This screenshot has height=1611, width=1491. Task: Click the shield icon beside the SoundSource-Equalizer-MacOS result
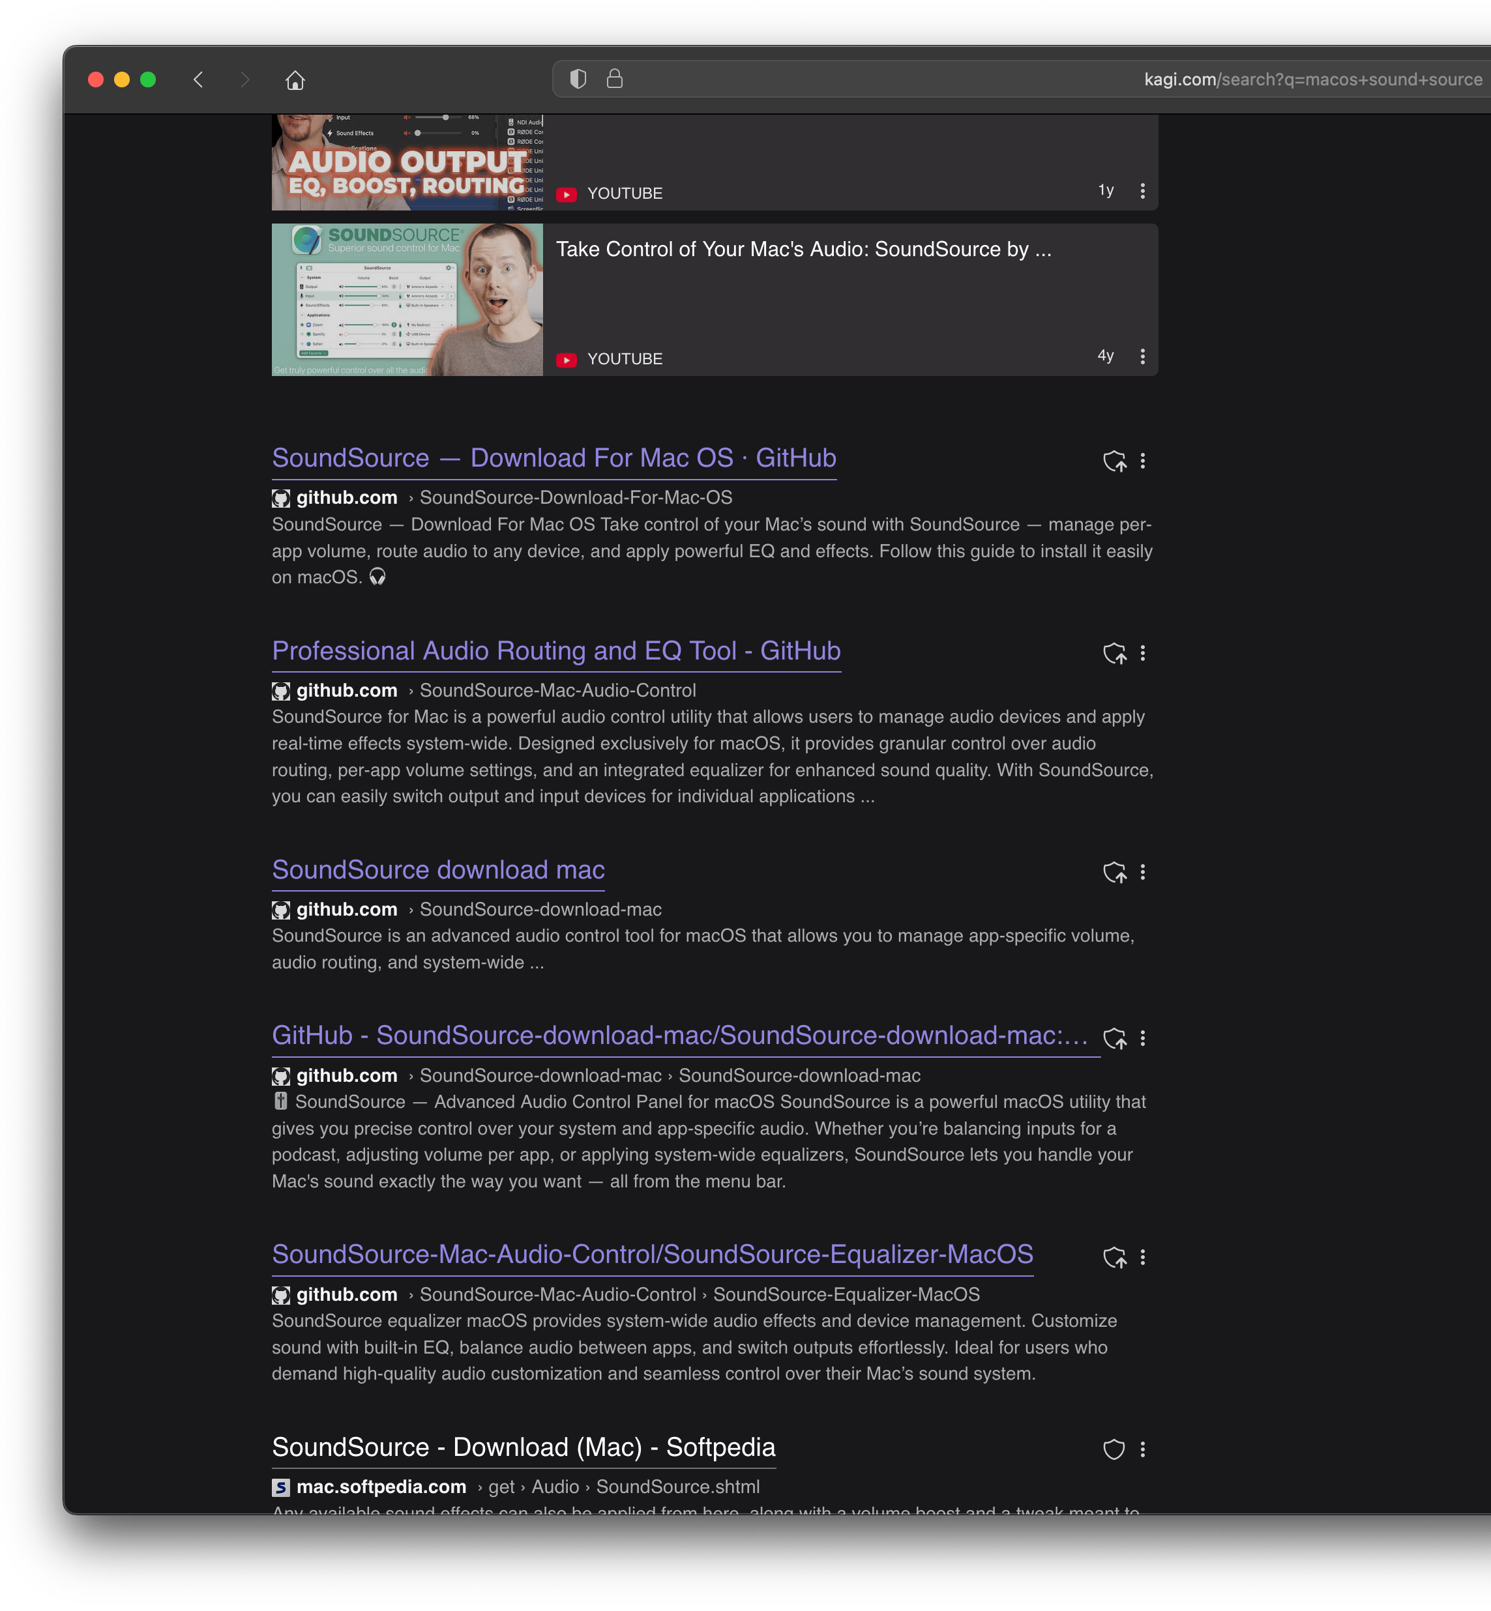coord(1116,1258)
